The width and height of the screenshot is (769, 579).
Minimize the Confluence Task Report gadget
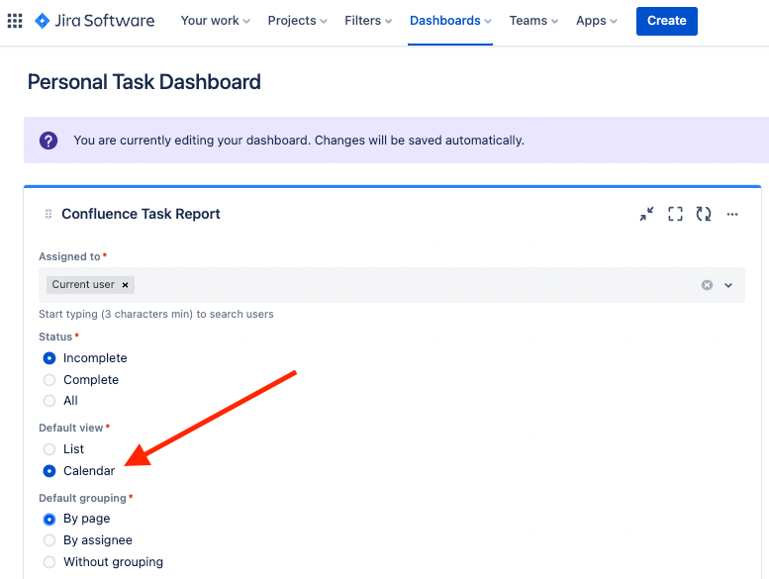click(646, 214)
